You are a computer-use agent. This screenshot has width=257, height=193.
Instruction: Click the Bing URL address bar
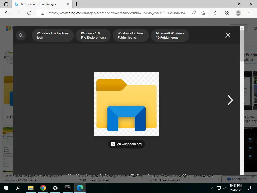(118, 13)
